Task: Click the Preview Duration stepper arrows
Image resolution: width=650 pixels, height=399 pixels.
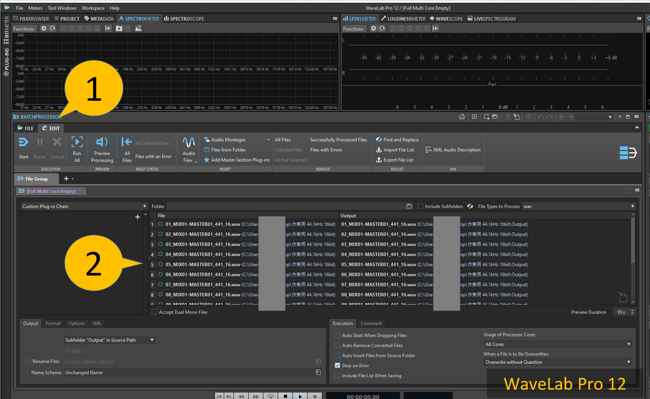Action: coord(632,312)
